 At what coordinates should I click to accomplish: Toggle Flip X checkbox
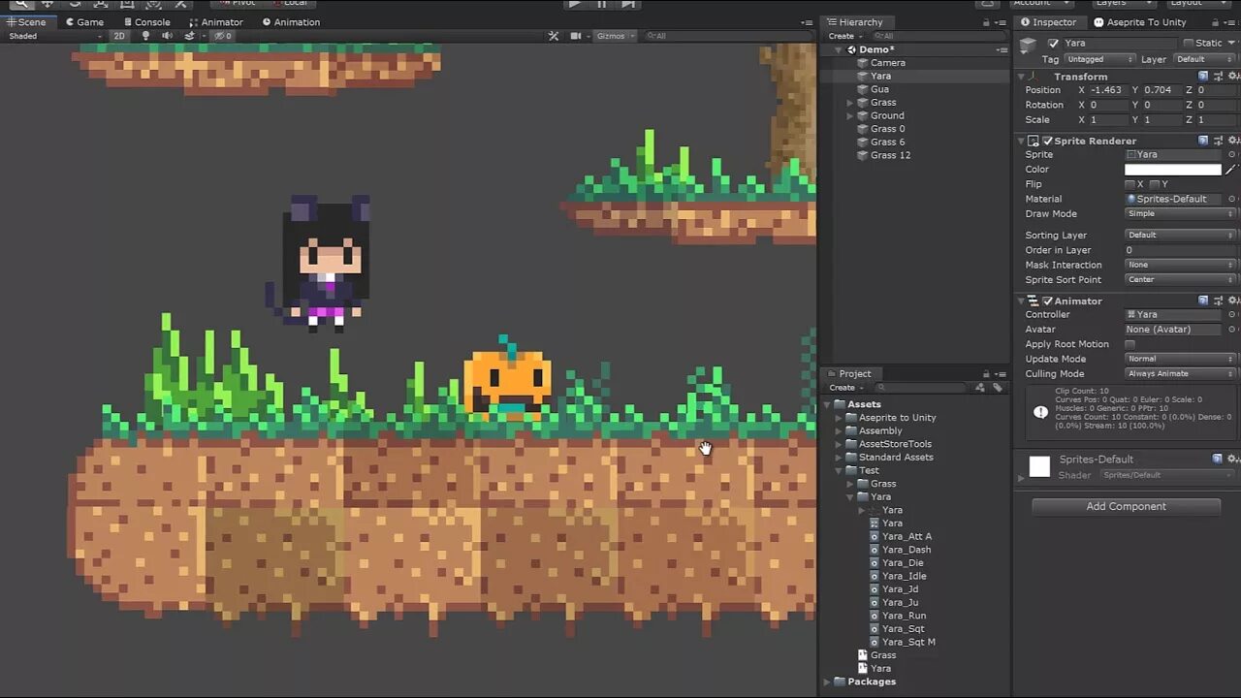(x=1130, y=184)
